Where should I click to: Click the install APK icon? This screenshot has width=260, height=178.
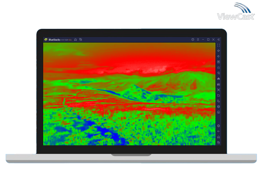(219, 79)
